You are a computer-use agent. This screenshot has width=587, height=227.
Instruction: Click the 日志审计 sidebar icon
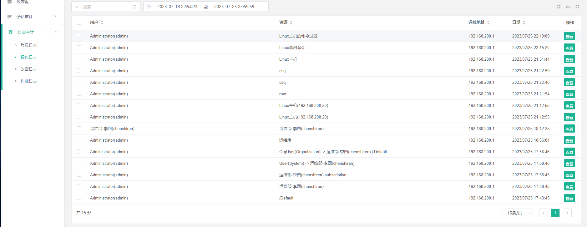11,32
